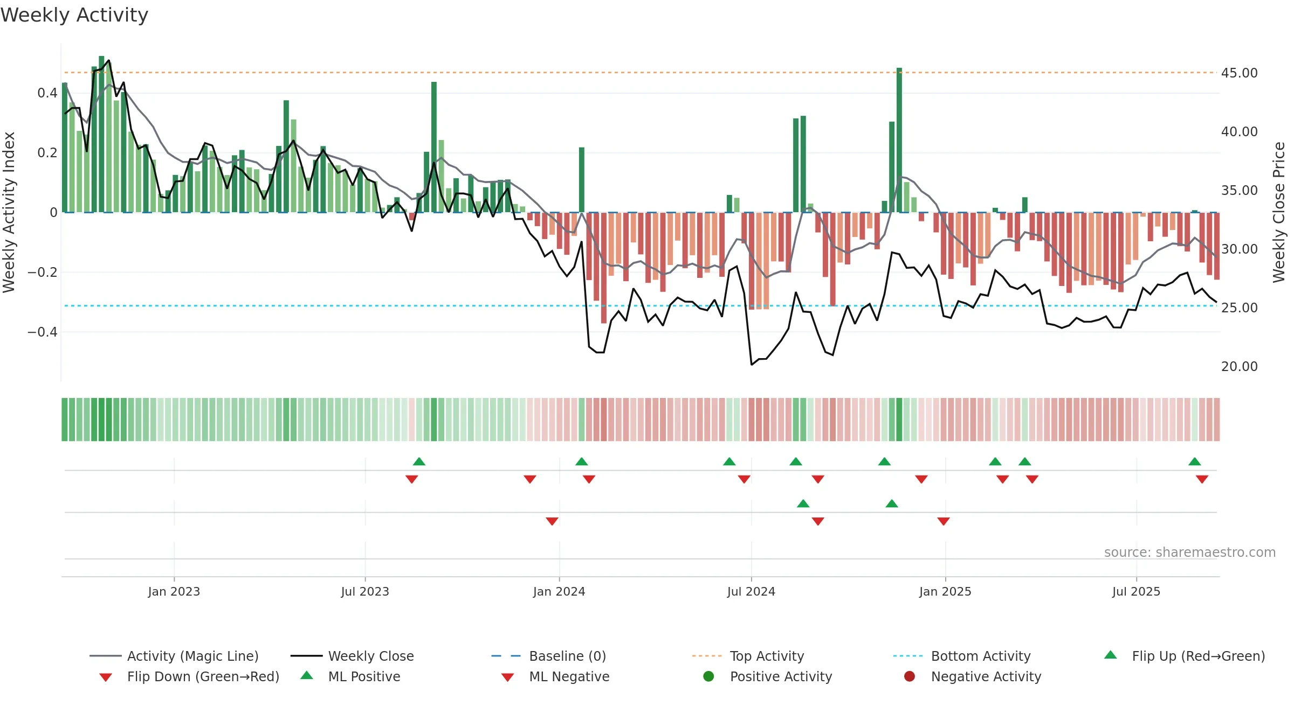
Task: Click the Weekly Activity Index axis title
Action: click(9, 212)
